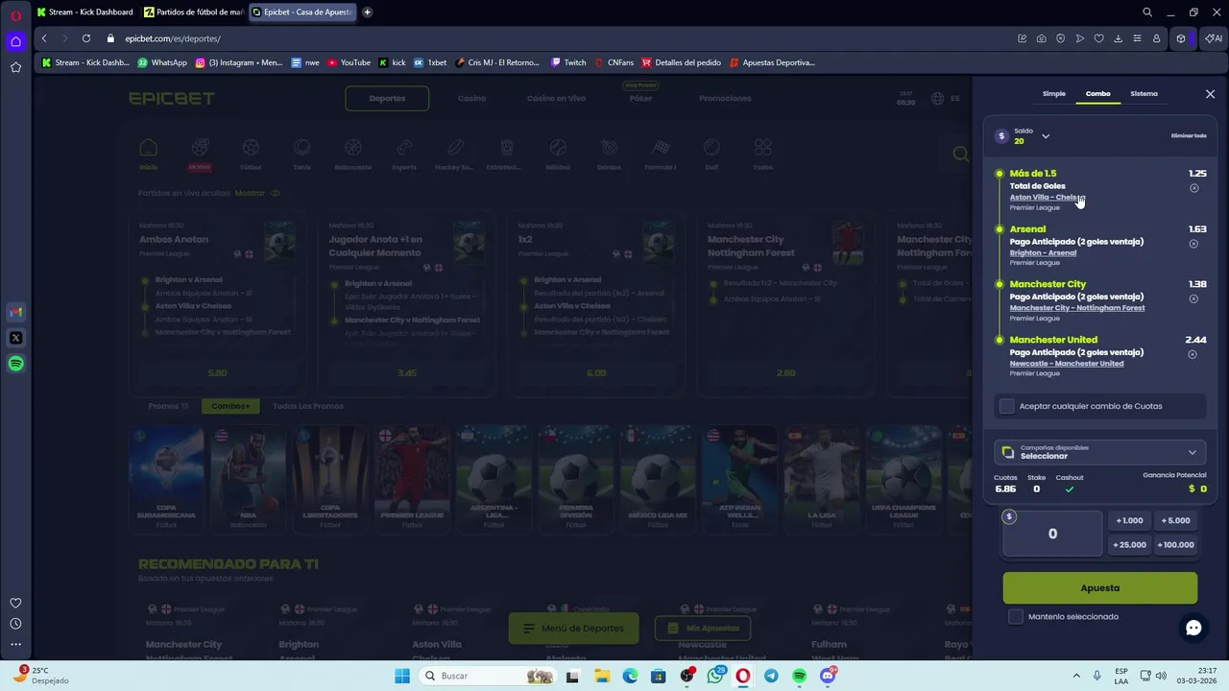Open WhatsApp from the taskbar
The image size is (1229, 691).
(x=715, y=676)
